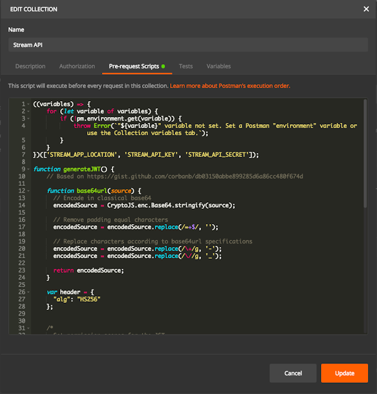Click line number 7 in the gutter
Image resolution: width=377 pixels, height=394 pixels.
pyautogui.click(x=22, y=155)
